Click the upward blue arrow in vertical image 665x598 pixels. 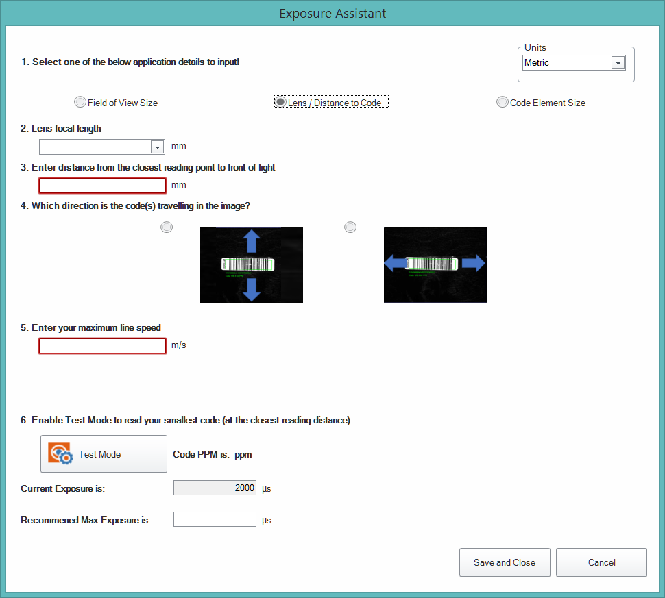click(252, 242)
